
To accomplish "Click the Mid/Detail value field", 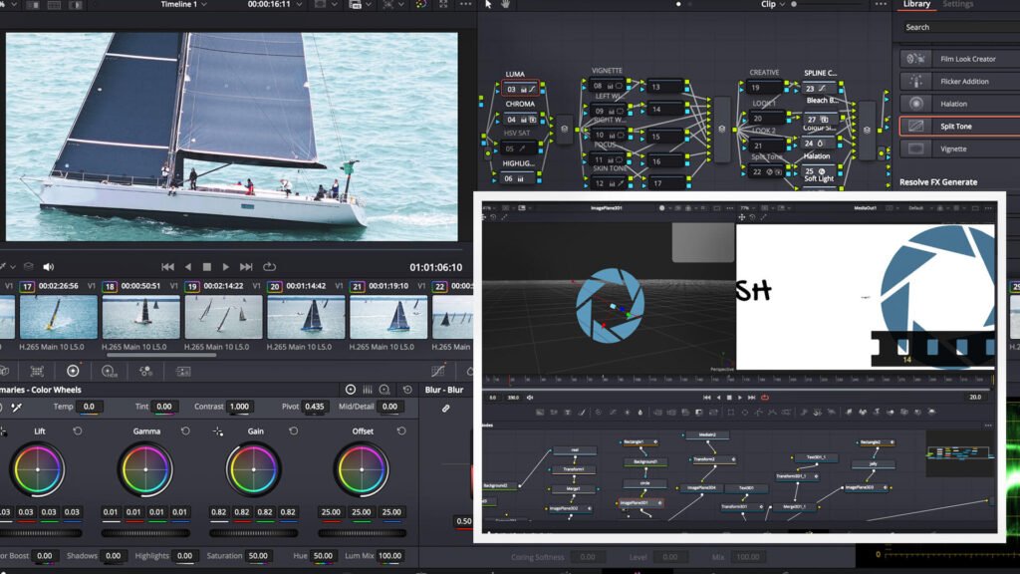I will pos(389,407).
